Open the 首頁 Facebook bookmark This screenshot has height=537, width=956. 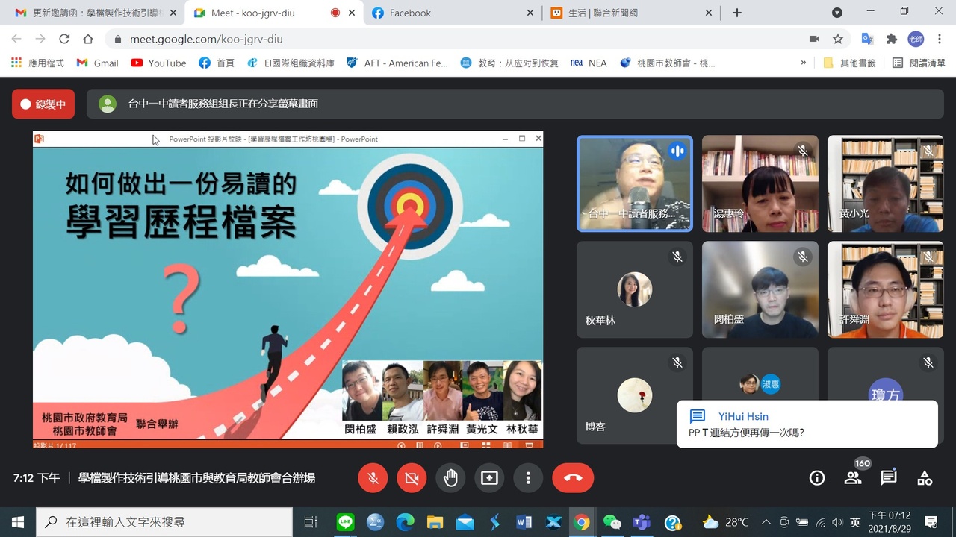[x=217, y=63]
